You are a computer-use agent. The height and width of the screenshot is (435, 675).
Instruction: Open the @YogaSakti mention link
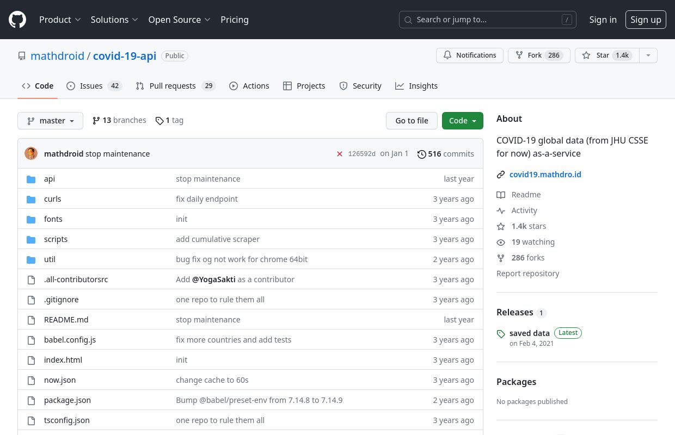coord(214,279)
